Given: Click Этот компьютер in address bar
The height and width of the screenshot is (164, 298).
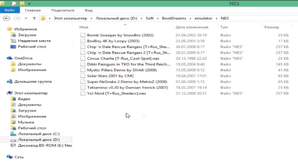Looking at the screenshot, I should click(x=70, y=18).
